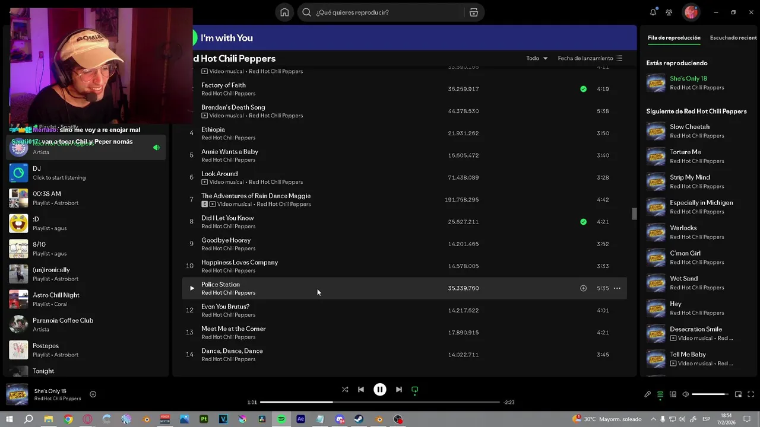The width and height of the screenshot is (760, 427).
Task: Open the 'Todo' filter dropdown
Action: tap(537, 58)
